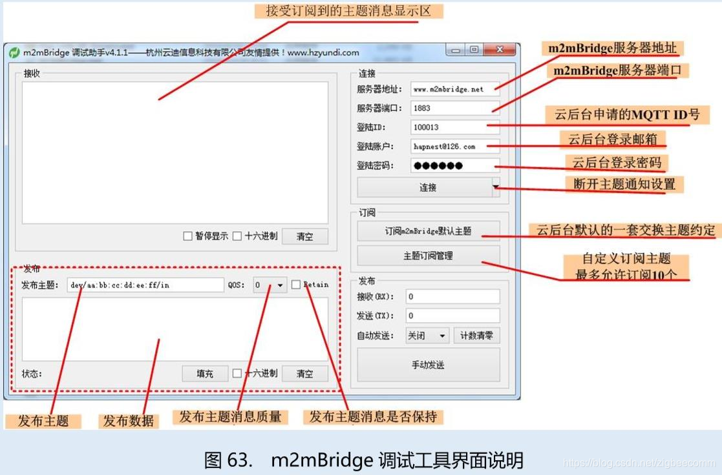
Task: Reset counters with 计数清零
Action: click(x=476, y=336)
